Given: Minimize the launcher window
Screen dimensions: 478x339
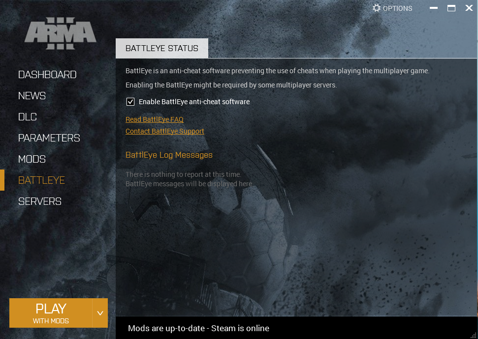Looking at the screenshot, I should coord(433,8).
